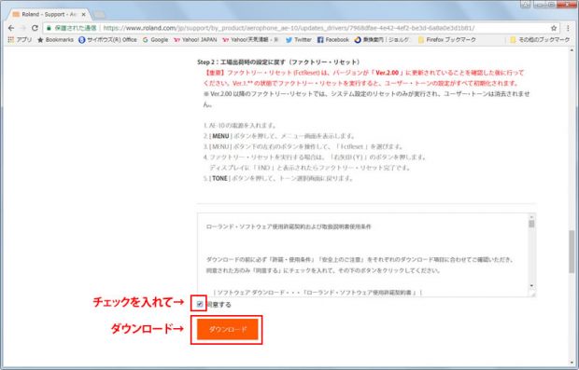The height and width of the screenshot is (370, 579).
Task: Click page scrollbar down arrow
Action: click(572, 363)
